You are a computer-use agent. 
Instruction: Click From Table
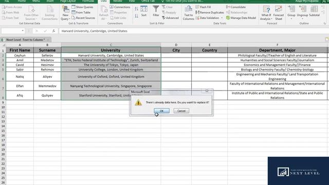click(81, 12)
